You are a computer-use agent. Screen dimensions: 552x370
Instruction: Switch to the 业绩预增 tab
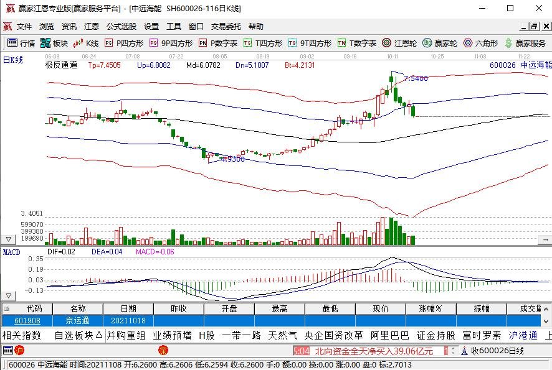(172, 336)
